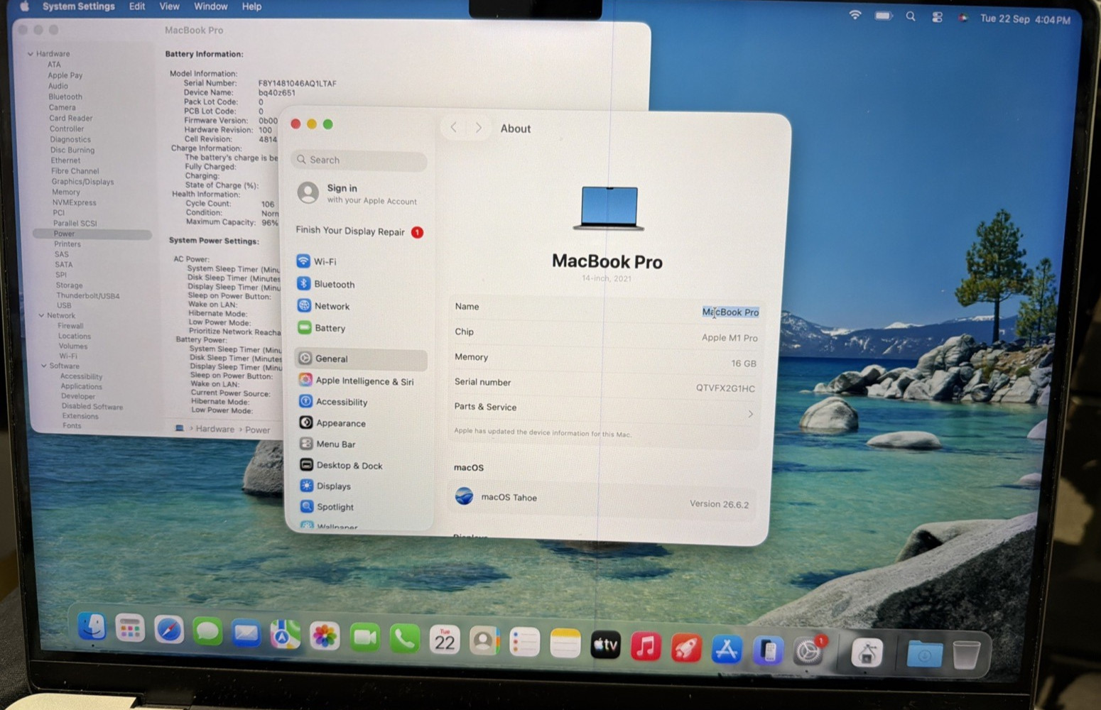Open the App Store from the Dock
The image size is (1101, 710).
click(727, 649)
